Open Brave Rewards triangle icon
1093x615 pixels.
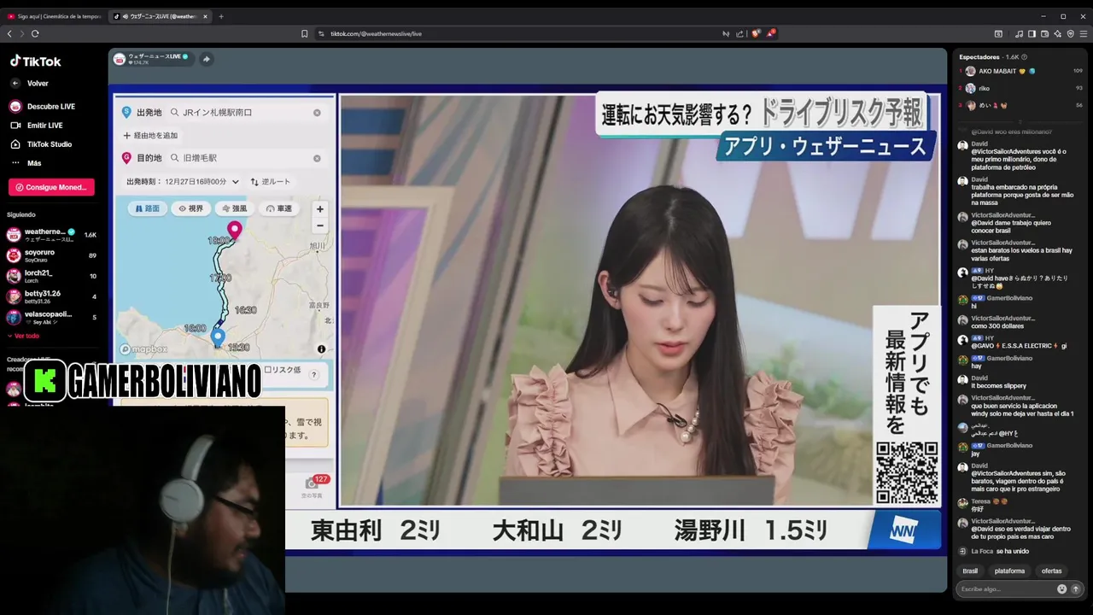point(770,33)
